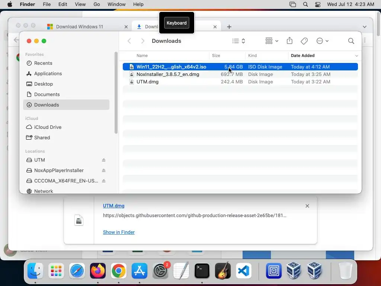Click the Share icon in Finder toolbar
381x286 pixels.
pos(289,41)
